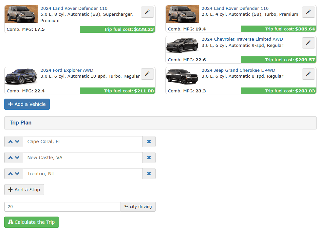
Task: Move Trenton, NJ stop down
Action: [17, 174]
